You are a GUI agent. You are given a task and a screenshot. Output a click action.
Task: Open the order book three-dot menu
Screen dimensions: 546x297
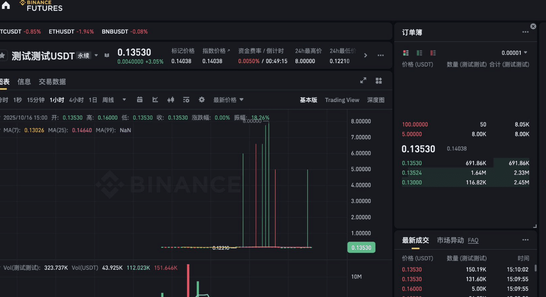[x=526, y=32]
